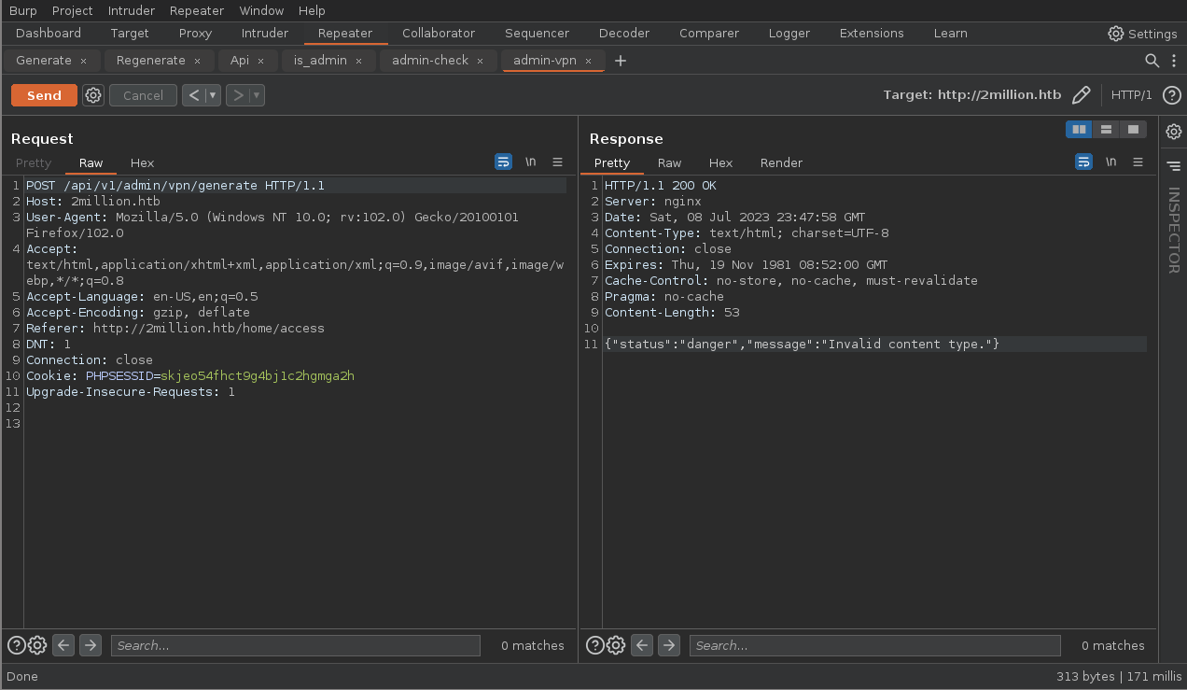Viewport: 1187px width, 690px height.
Task: Click the Cookie PHPSESSID value
Action: (258, 375)
